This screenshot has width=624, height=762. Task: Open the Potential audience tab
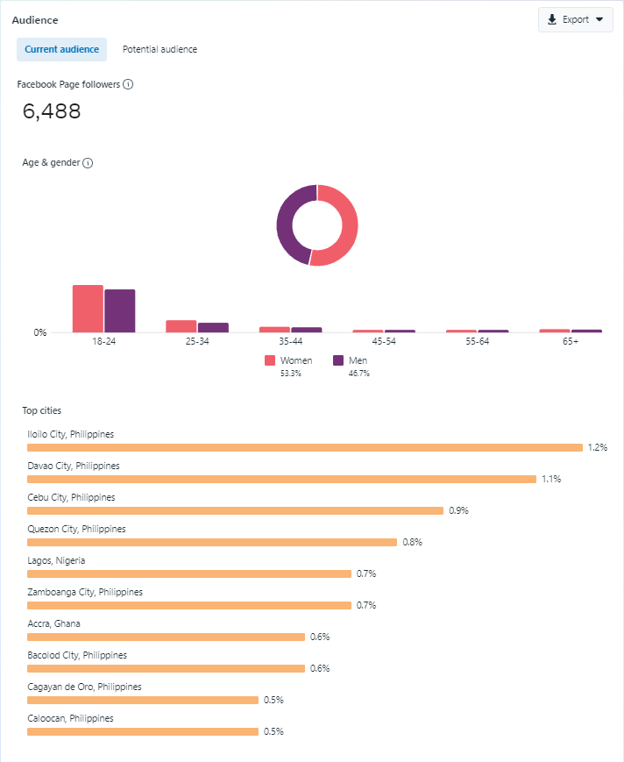(x=160, y=50)
